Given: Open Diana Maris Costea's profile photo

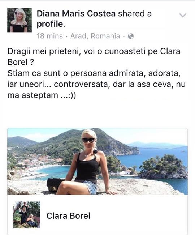Looking at the screenshot, I should coord(19,20).
